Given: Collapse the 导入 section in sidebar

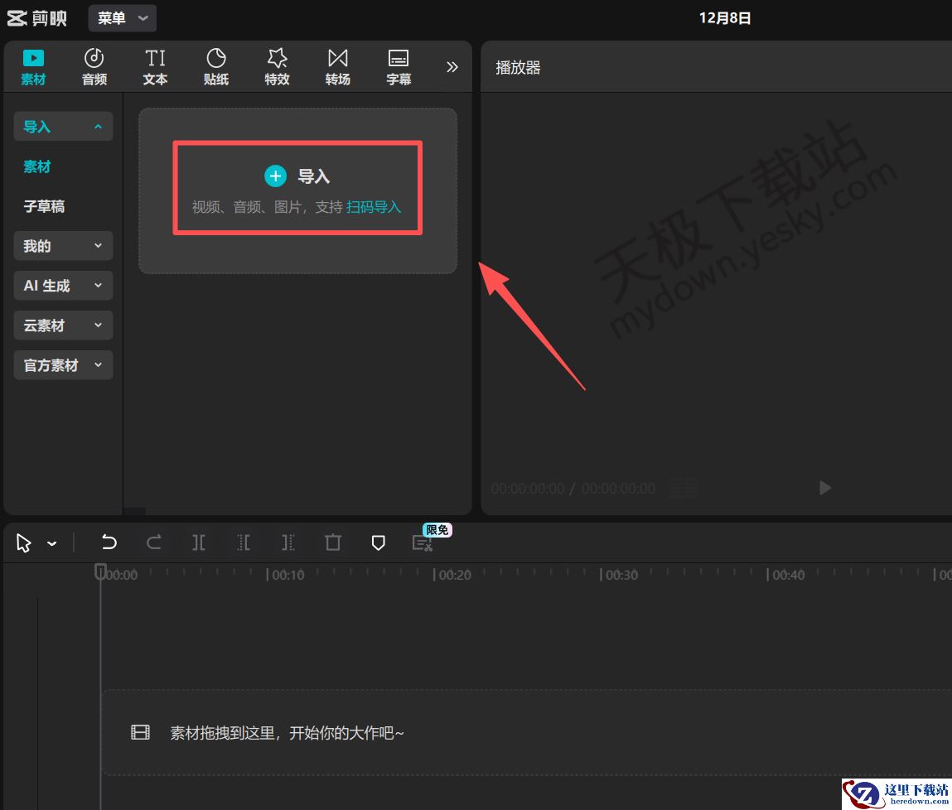Looking at the screenshot, I should pos(63,127).
